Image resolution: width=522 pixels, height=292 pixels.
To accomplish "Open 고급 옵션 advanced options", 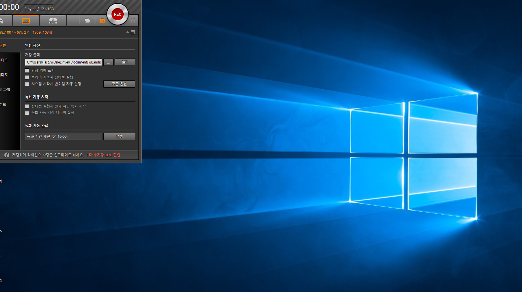I will coord(119,84).
